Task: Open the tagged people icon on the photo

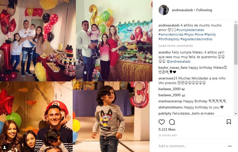Action: click(5, 147)
